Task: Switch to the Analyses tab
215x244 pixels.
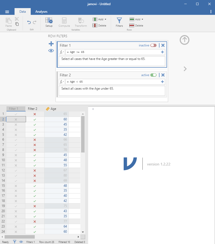Action: click(41, 12)
